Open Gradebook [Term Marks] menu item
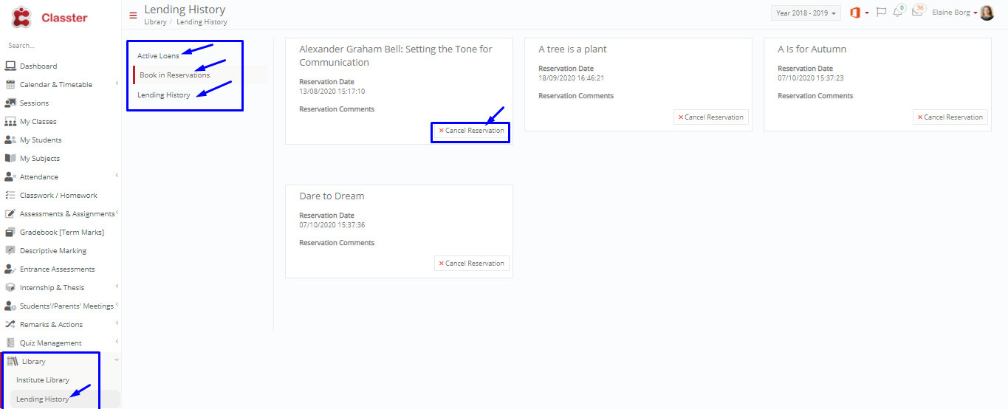This screenshot has width=1008, height=409. tap(62, 233)
